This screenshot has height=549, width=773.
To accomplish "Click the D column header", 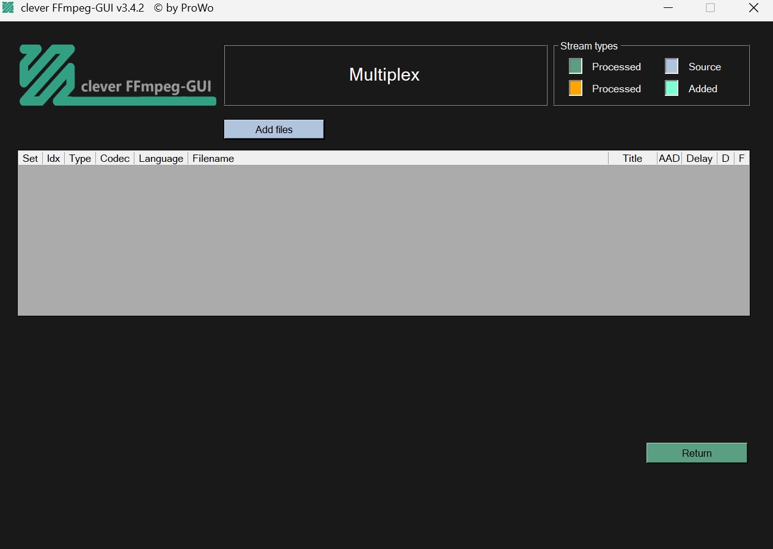I will [725, 158].
